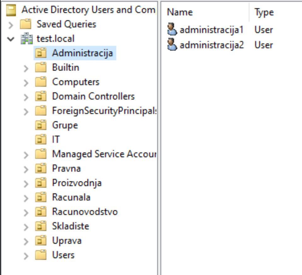Expand the Builtin container
Viewport: 302px width, 275px height.
pos(26,68)
